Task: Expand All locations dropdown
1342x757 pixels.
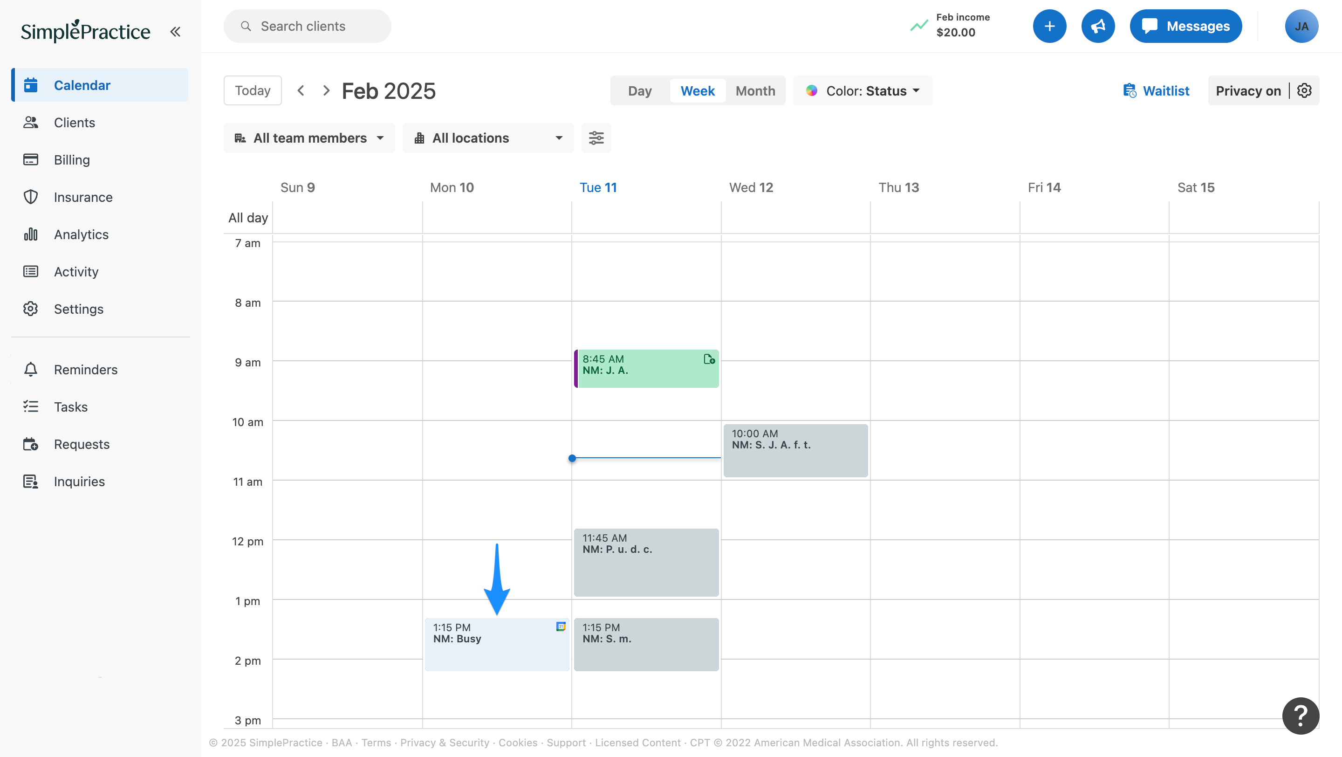Action: tap(488, 138)
